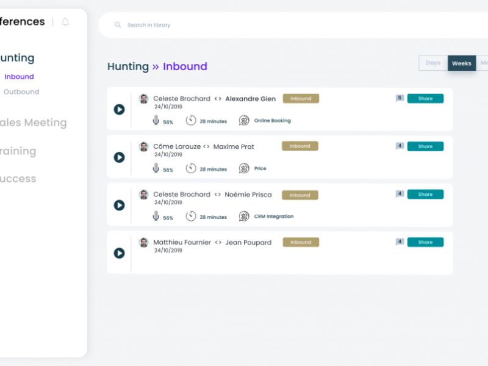Image resolution: width=488 pixels, height=366 pixels.
Task: Play the Côme Larauze and Maxime Prat call
Action: tap(119, 157)
